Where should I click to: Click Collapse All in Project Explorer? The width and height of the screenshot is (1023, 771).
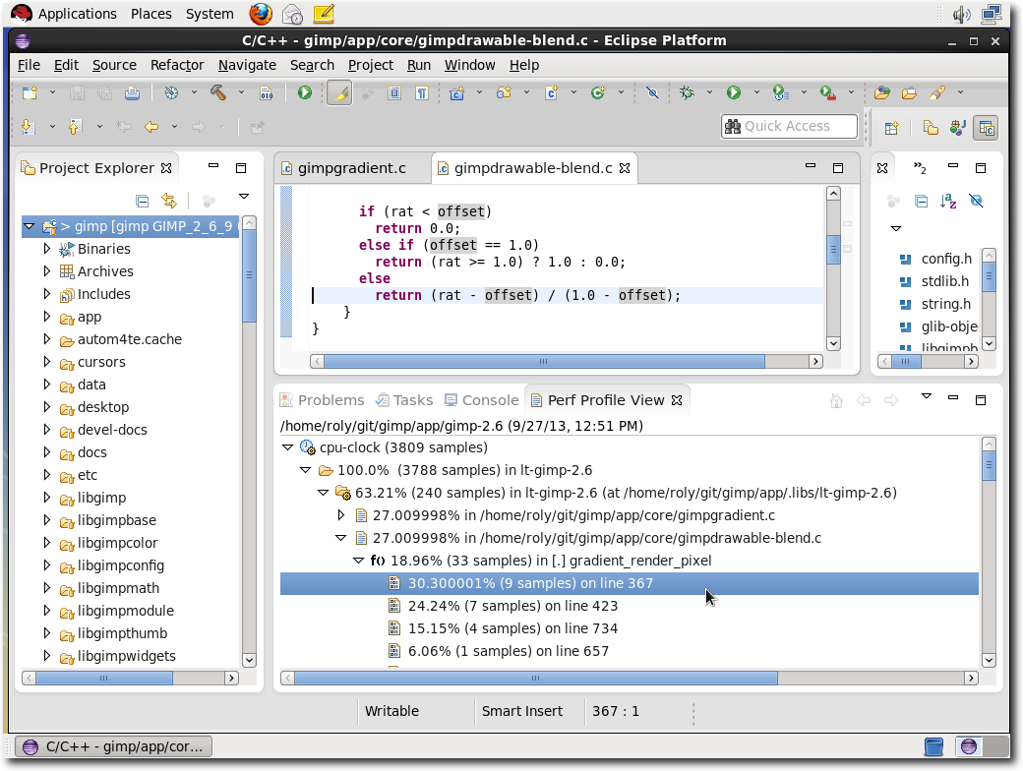click(x=142, y=201)
